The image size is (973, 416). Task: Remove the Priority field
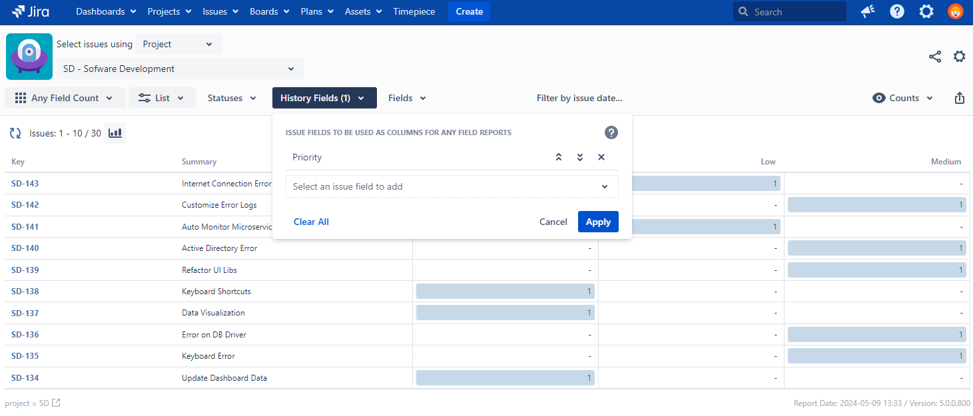(601, 157)
